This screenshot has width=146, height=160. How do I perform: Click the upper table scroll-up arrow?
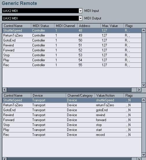tap(144, 30)
